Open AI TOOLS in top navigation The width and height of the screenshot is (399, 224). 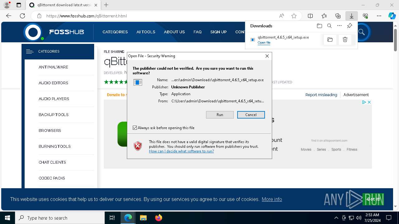coord(146,32)
